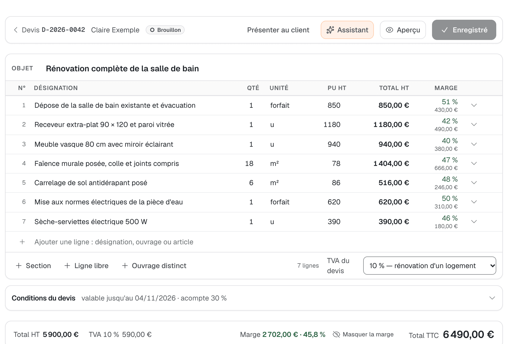Click the unit price 1180
The height and width of the screenshot is (344, 517).
click(x=332, y=124)
